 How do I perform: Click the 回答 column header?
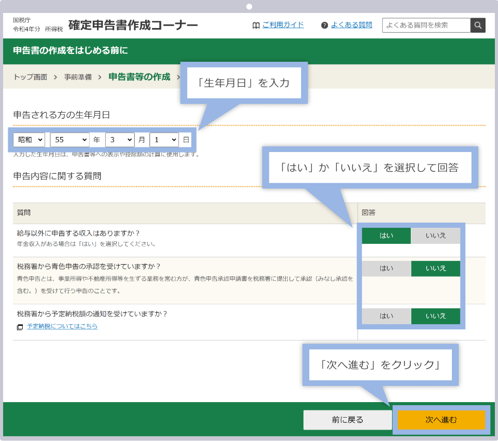(368, 213)
